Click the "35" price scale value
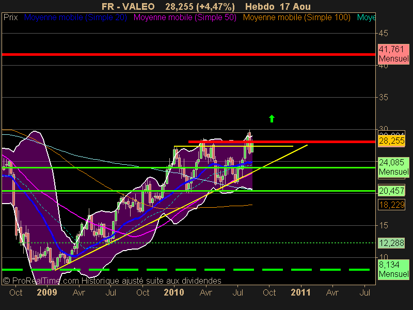The image size is (413, 310). 383,98
